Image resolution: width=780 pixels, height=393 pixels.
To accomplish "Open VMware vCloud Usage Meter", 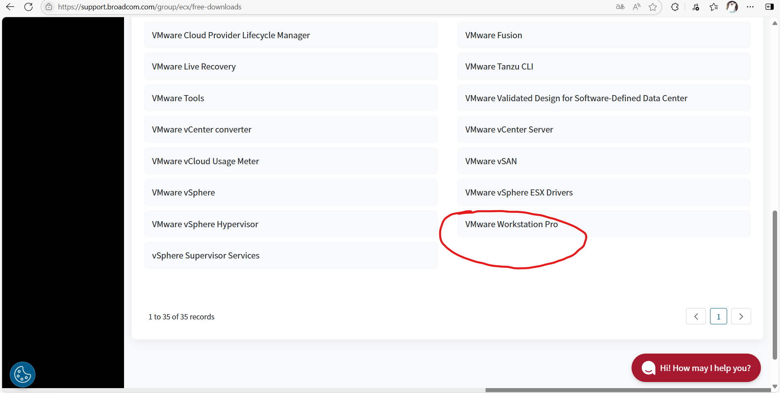I will pyautogui.click(x=291, y=161).
